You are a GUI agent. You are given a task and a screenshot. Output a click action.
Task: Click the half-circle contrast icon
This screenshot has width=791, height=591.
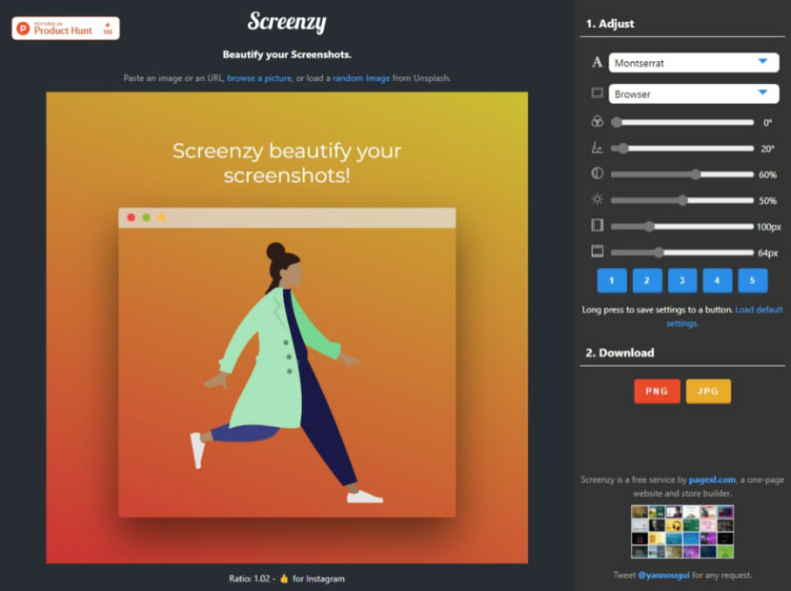(597, 174)
